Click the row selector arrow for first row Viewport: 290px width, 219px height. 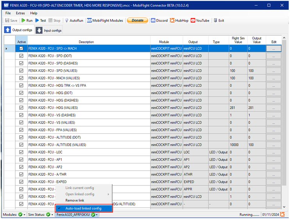7,48
